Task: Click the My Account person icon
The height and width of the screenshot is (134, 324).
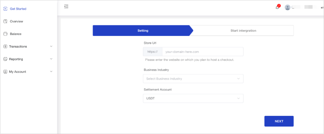Action: [x=6, y=72]
